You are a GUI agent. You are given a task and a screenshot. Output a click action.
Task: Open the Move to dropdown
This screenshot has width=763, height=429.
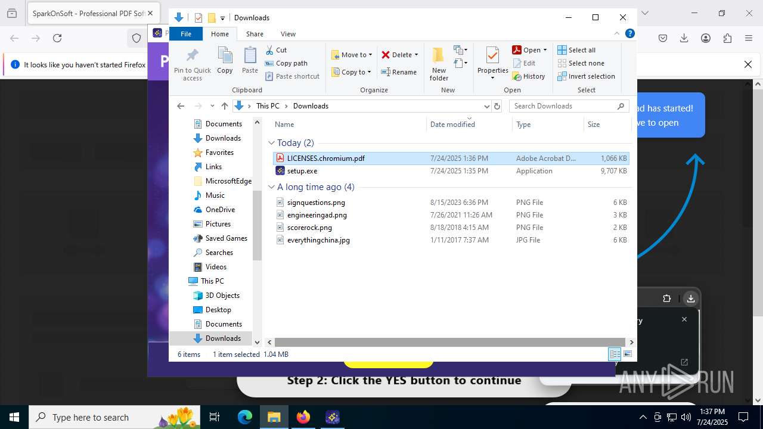(x=352, y=55)
